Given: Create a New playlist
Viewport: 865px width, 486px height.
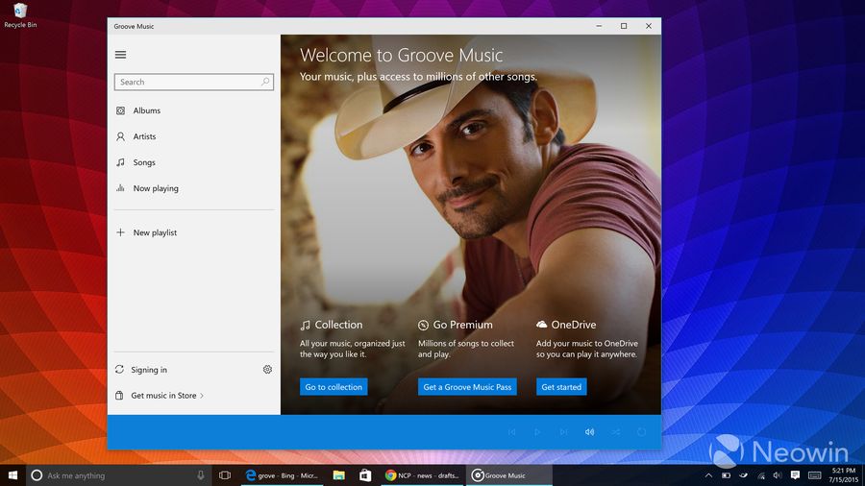Looking at the screenshot, I should click(x=193, y=232).
